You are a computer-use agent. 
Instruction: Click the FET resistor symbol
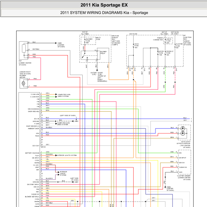tap(24, 49)
